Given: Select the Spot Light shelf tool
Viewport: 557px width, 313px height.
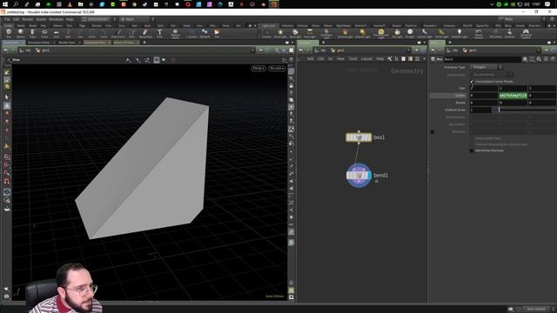Looking at the screenshot, I should pyautogui.click(x=295, y=34).
